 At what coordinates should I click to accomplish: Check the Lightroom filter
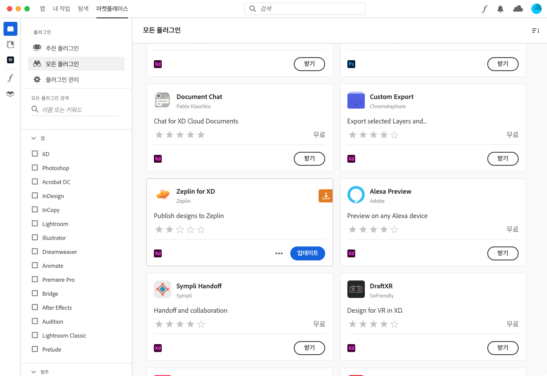coord(35,223)
